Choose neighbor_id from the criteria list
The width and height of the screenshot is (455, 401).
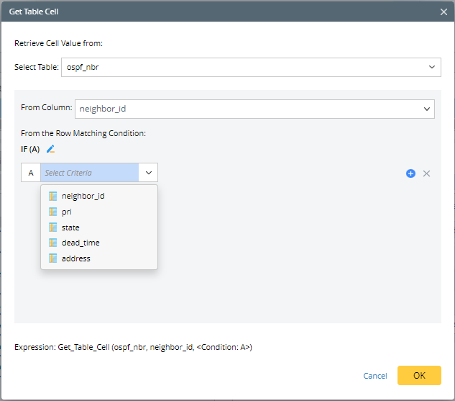(x=83, y=196)
